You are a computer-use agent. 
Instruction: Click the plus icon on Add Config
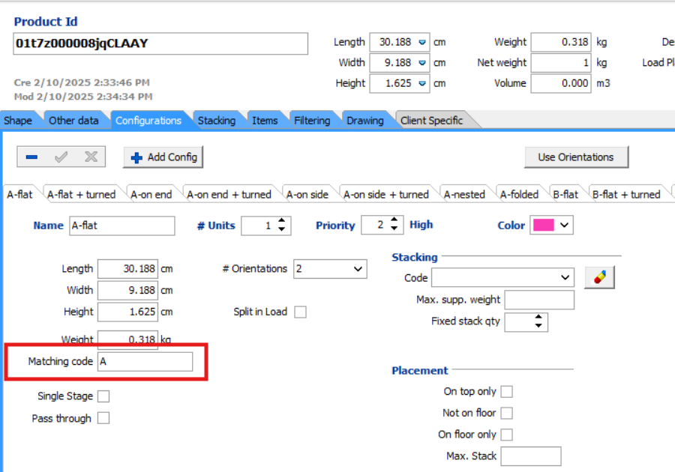pos(138,157)
